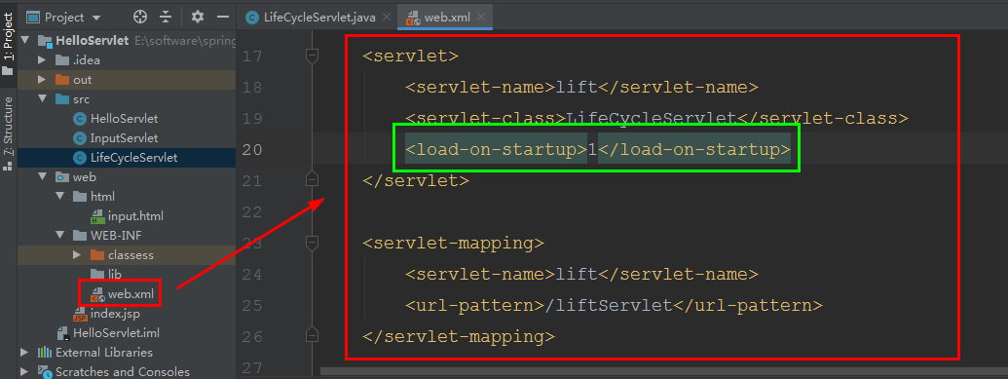Click the Scratches and Consoles icon

coord(45,371)
